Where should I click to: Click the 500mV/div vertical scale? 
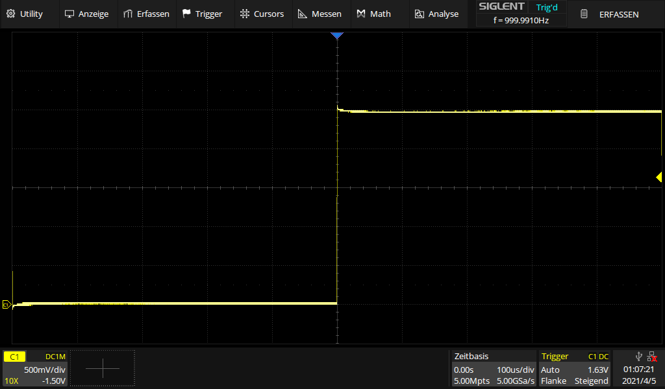coord(45,370)
